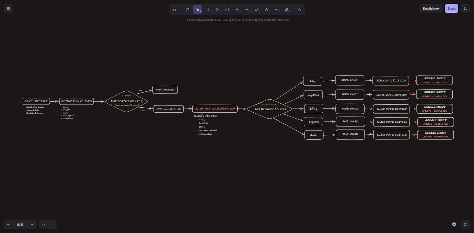Click the DEPARTMENT ROUTER diamond
Image resolution: width=474 pixels, height=233 pixels.
click(x=270, y=109)
